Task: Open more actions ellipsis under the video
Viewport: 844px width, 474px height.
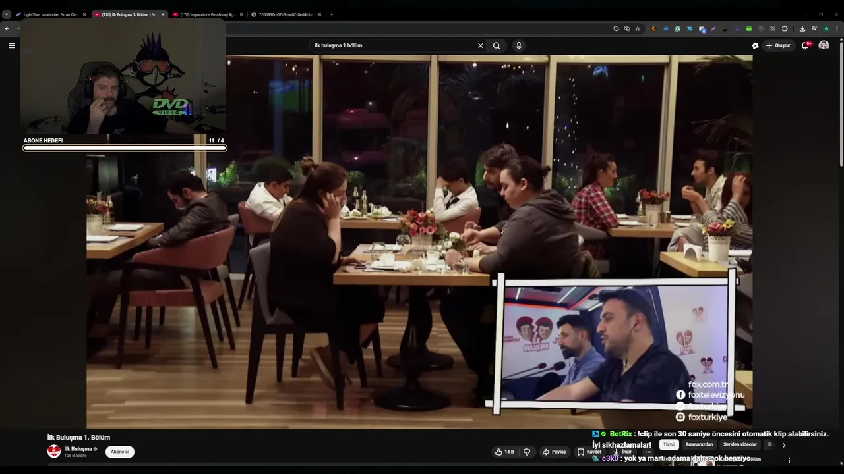Action: (648, 452)
